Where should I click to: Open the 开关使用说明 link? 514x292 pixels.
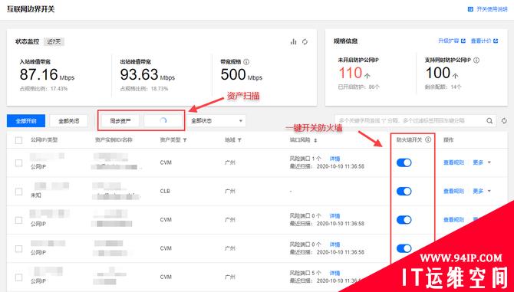(492, 9)
